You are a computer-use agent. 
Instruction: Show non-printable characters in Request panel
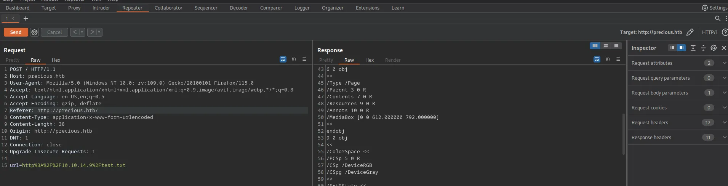coord(294,59)
